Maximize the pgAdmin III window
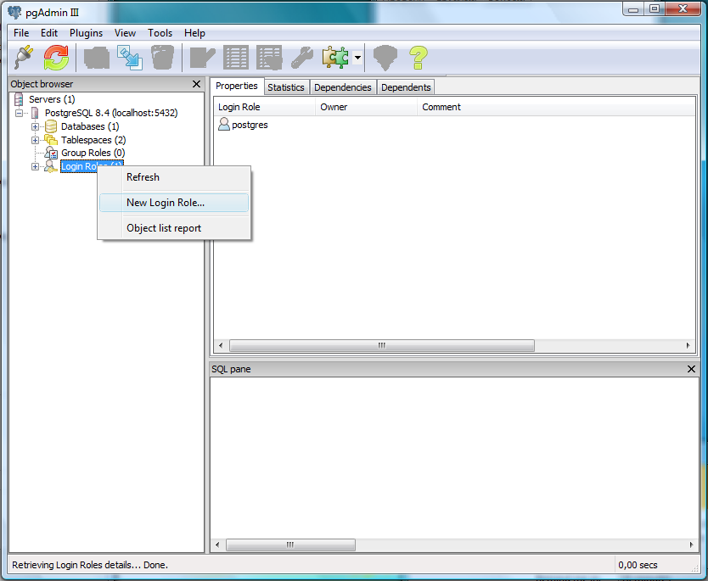 tap(654, 9)
